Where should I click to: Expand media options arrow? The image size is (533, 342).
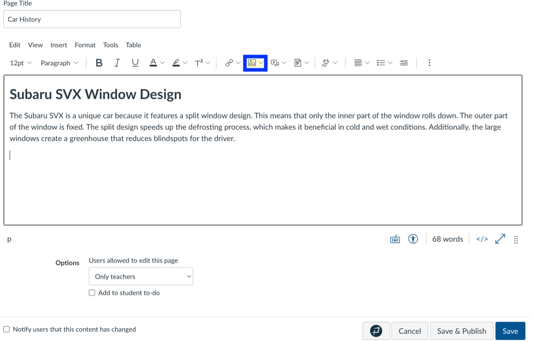(x=284, y=63)
